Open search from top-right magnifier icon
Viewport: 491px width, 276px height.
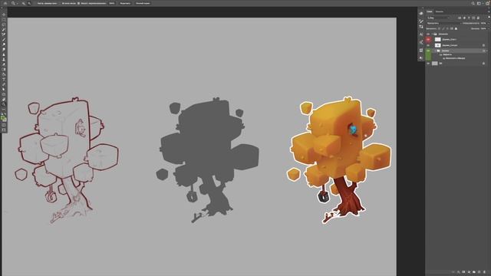[473, 3]
